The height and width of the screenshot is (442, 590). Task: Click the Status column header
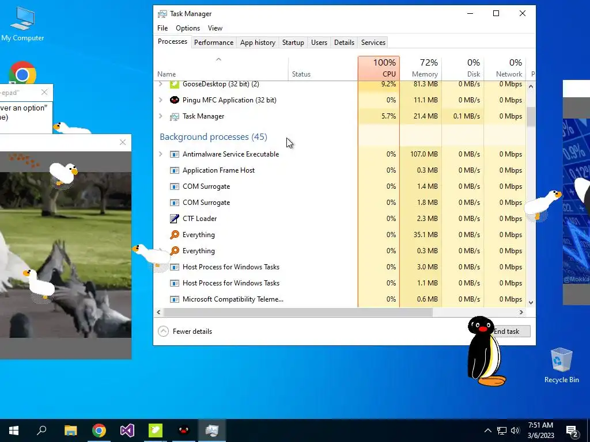323,68
